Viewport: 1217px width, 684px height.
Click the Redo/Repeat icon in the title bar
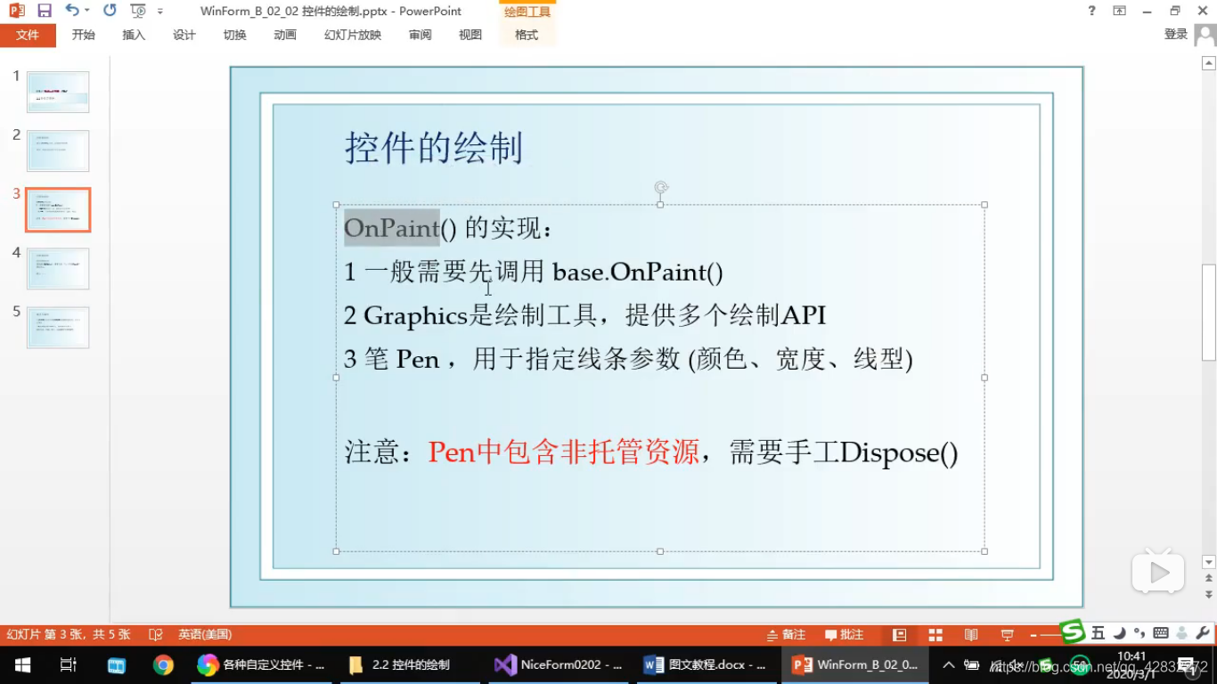110,11
